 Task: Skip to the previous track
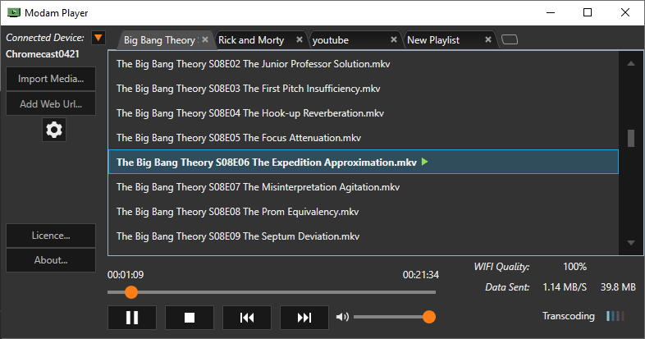[247, 318]
